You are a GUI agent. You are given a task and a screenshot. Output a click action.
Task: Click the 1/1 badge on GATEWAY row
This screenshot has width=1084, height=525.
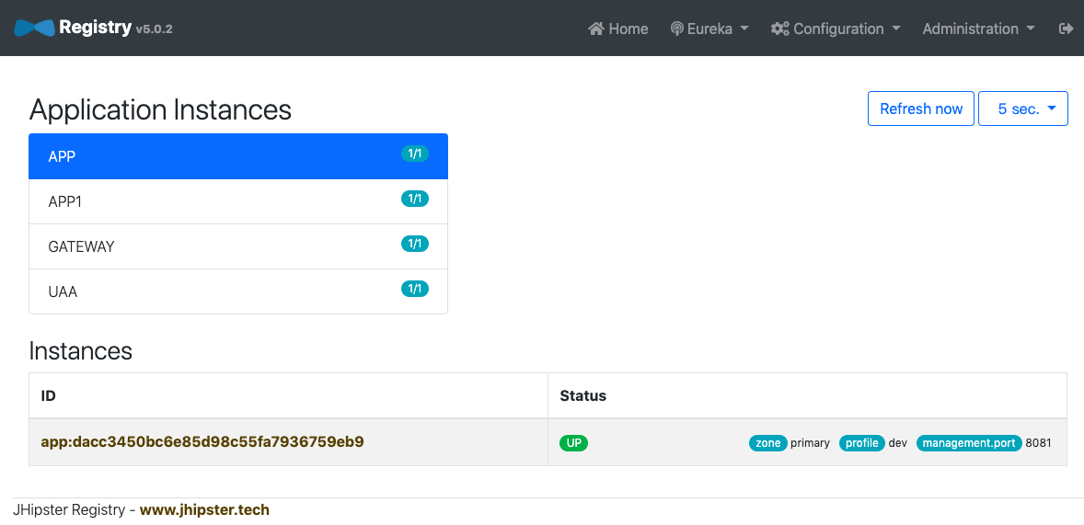coord(415,244)
